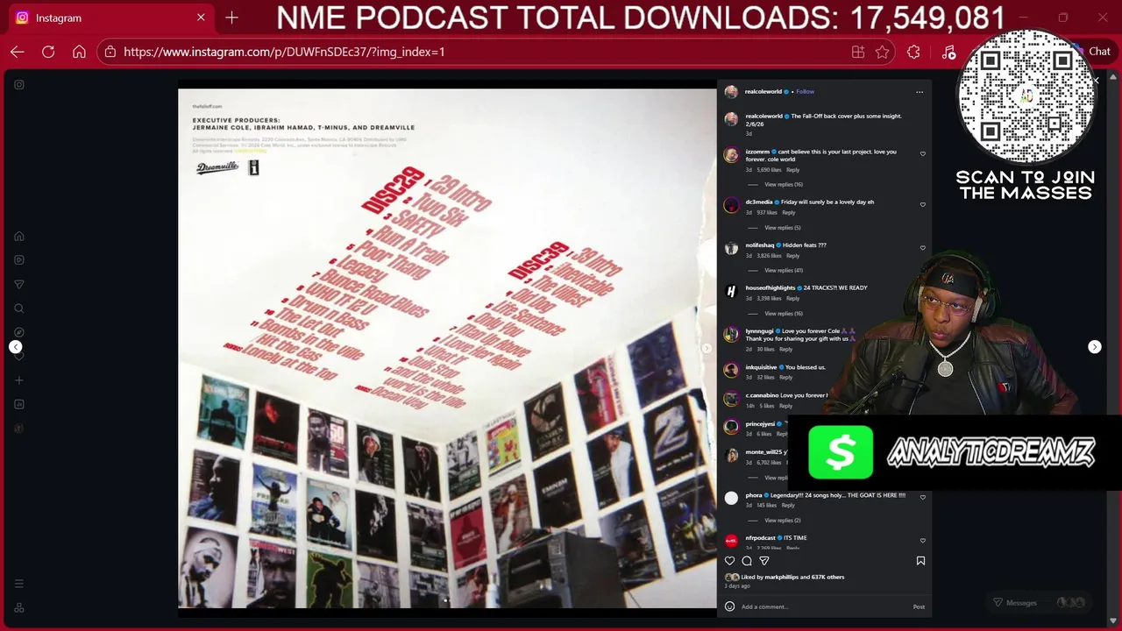This screenshot has height=631, width=1122.
Task: Open Reels from the Instagram sidebar
Action: (19, 259)
